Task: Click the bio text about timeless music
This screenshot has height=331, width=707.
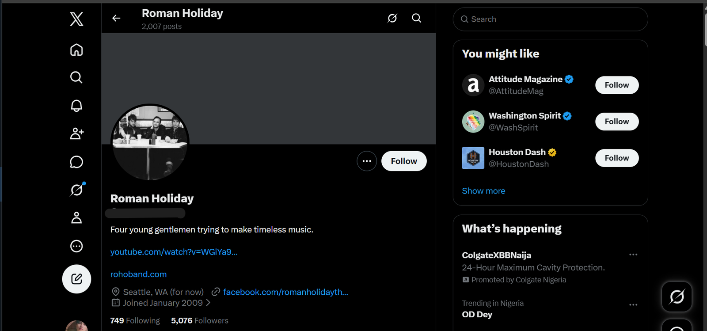Action: click(x=212, y=230)
